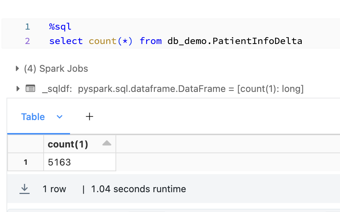Download the results with the download icon
The image size is (340, 212).
pyautogui.click(x=25, y=189)
